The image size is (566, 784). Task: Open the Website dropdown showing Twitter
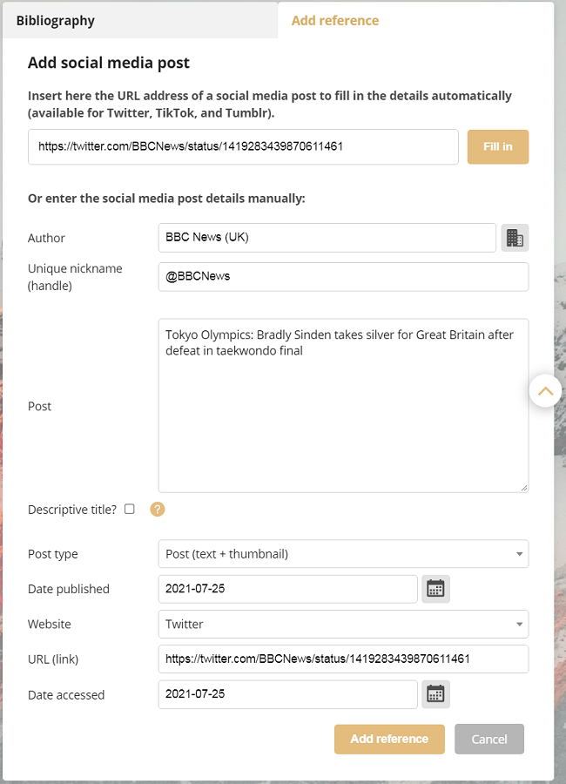(343, 624)
